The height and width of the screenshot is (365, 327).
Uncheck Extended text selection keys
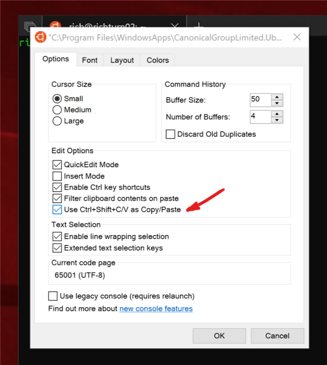point(57,247)
